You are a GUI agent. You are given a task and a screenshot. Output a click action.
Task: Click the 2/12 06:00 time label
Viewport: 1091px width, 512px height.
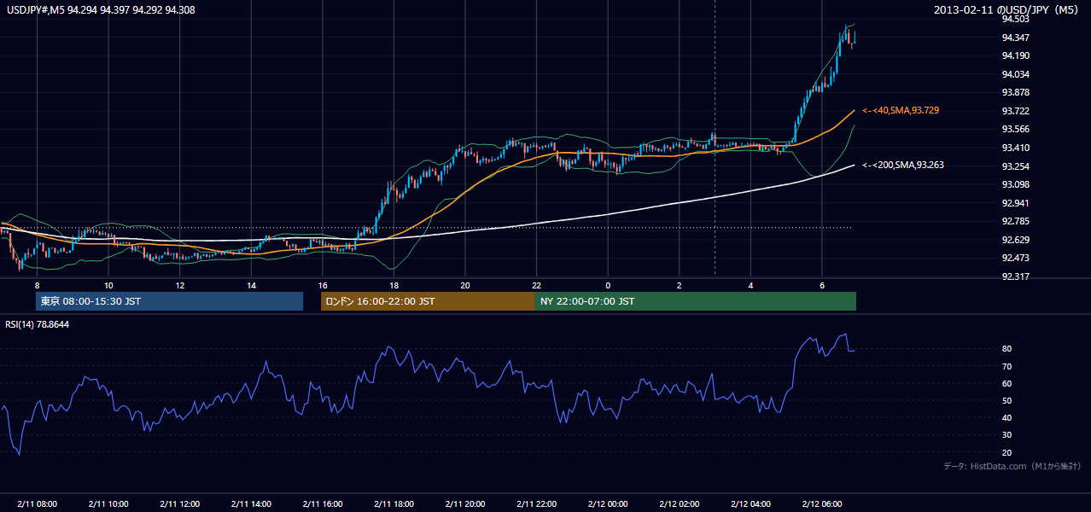point(822,503)
